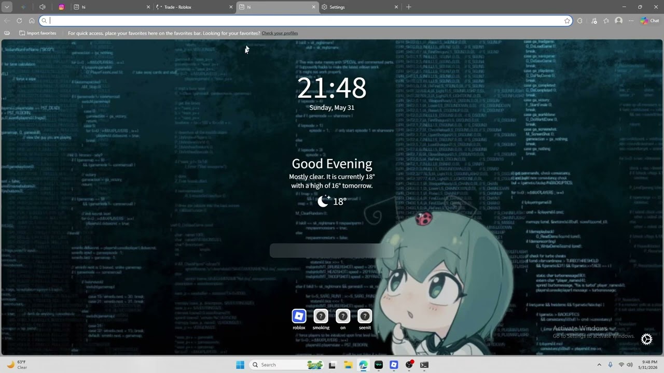Screen dimensions: 664x373
Task: Open the media music control icon
Action: pos(594,21)
